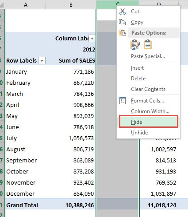The image size is (188, 217).
Task: Choose the Paste with formatting brush icon
Action: (135, 44)
